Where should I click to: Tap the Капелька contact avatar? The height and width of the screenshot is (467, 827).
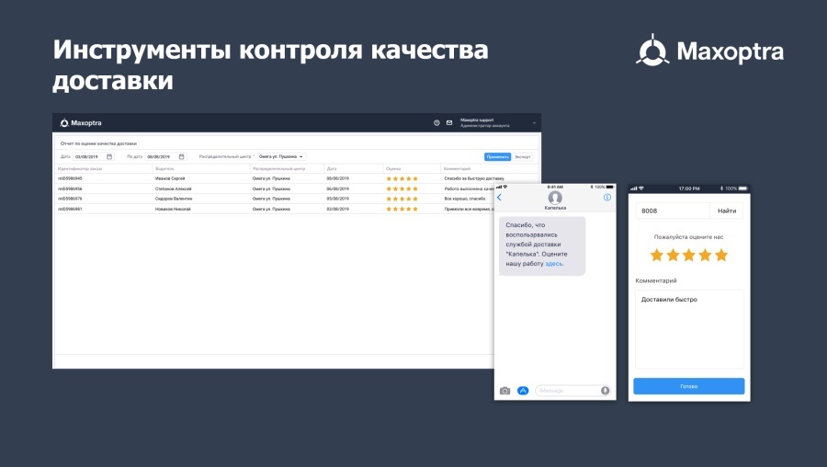point(555,198)
